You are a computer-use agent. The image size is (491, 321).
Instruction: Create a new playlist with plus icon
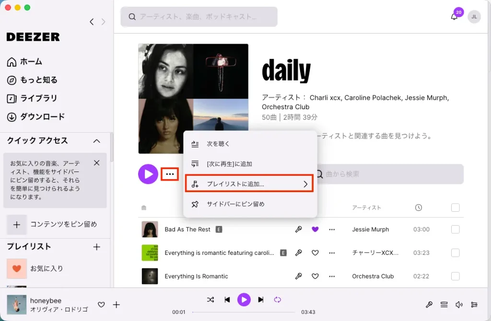click(x=97, y=247)
